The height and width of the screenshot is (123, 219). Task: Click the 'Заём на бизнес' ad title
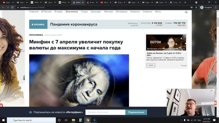coord(164,54)
